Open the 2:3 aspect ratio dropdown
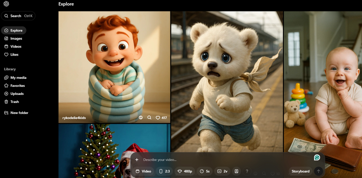362x178 pixels. (x=164, y=171)
